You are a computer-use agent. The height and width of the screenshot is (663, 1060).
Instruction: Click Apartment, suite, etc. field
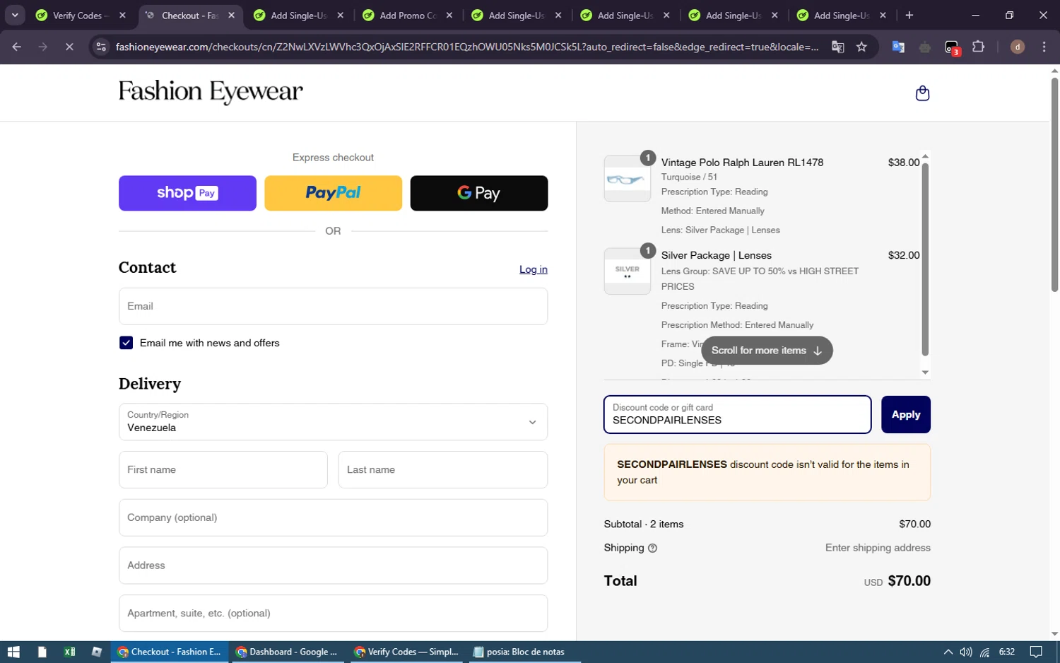tap(333, 613)
